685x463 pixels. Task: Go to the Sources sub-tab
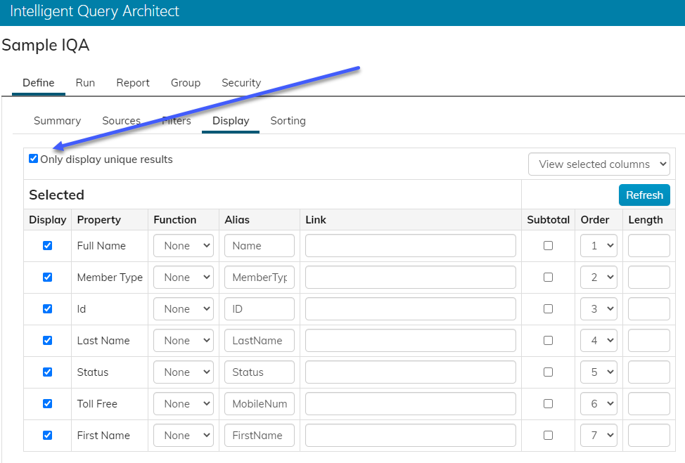[121, 121]
